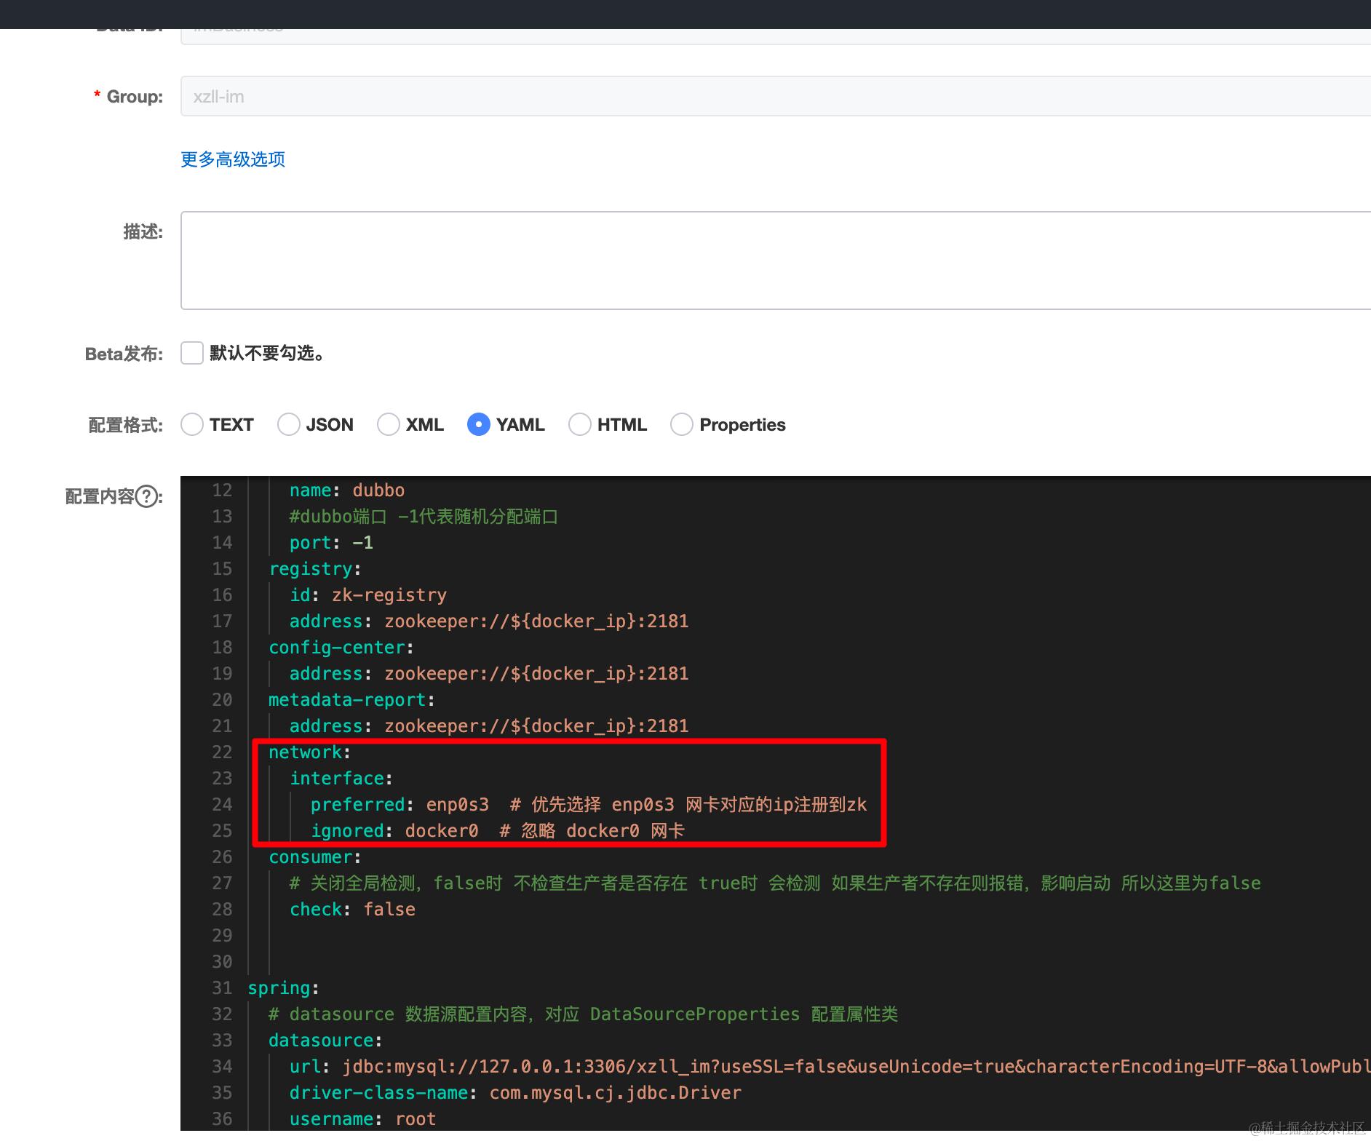Toggle the Beta发布 checkbox

tap(192, 353)
